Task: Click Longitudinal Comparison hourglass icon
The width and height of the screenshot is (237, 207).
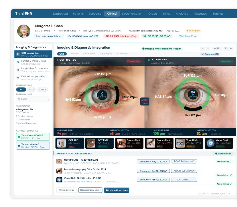Action: coord(18,70)
